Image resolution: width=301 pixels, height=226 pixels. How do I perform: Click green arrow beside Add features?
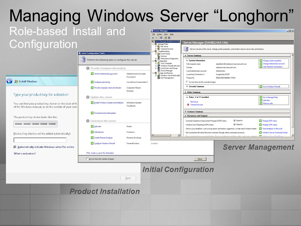(92, 132)
